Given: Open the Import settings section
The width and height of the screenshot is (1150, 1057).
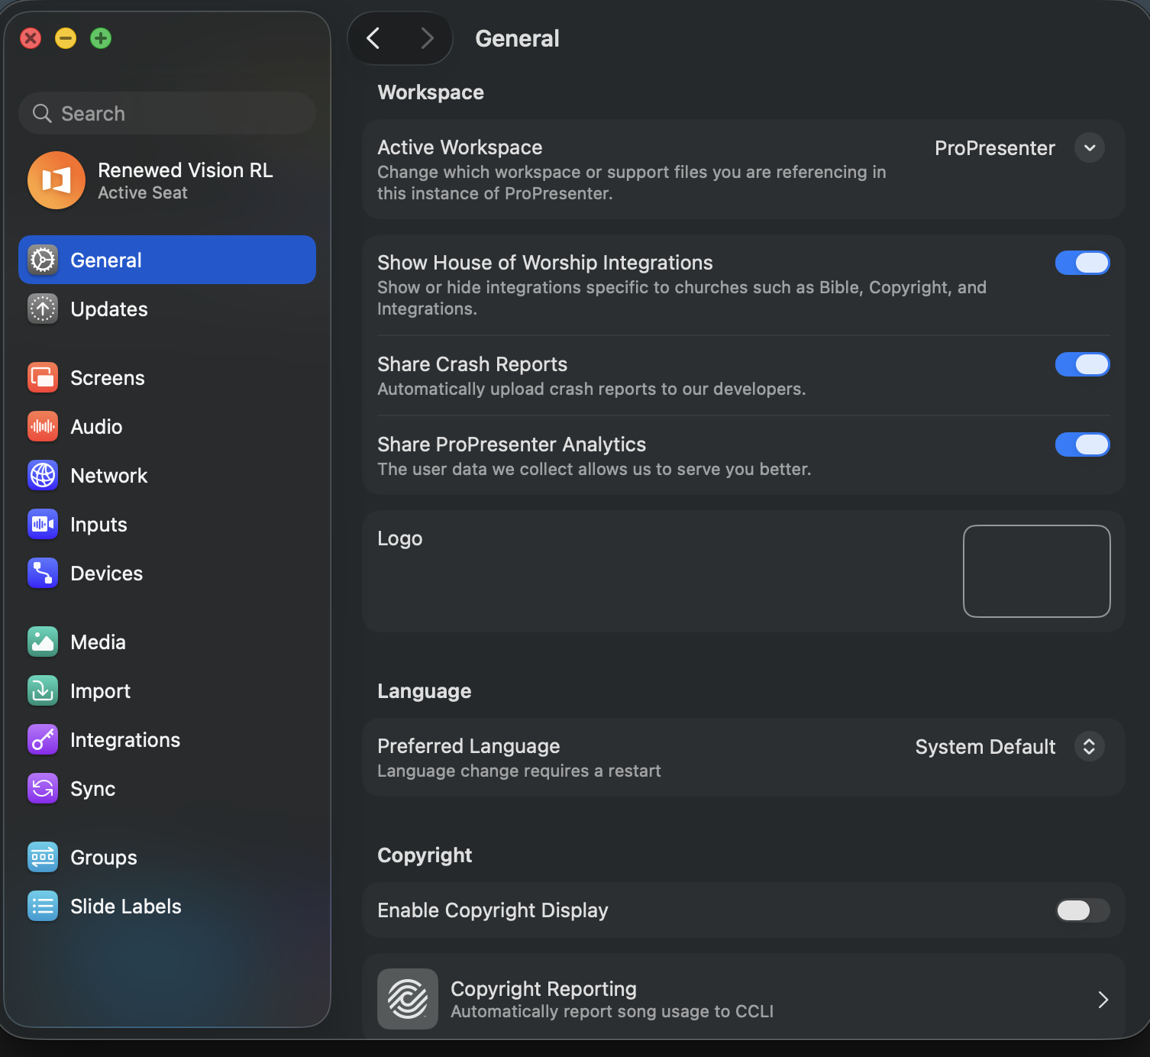Looking at the screenshot, I should tap(167, 690).
